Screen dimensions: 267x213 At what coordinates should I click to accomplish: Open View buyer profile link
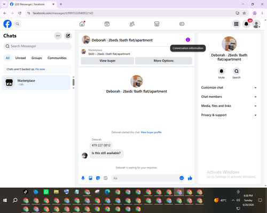[151, 132]
